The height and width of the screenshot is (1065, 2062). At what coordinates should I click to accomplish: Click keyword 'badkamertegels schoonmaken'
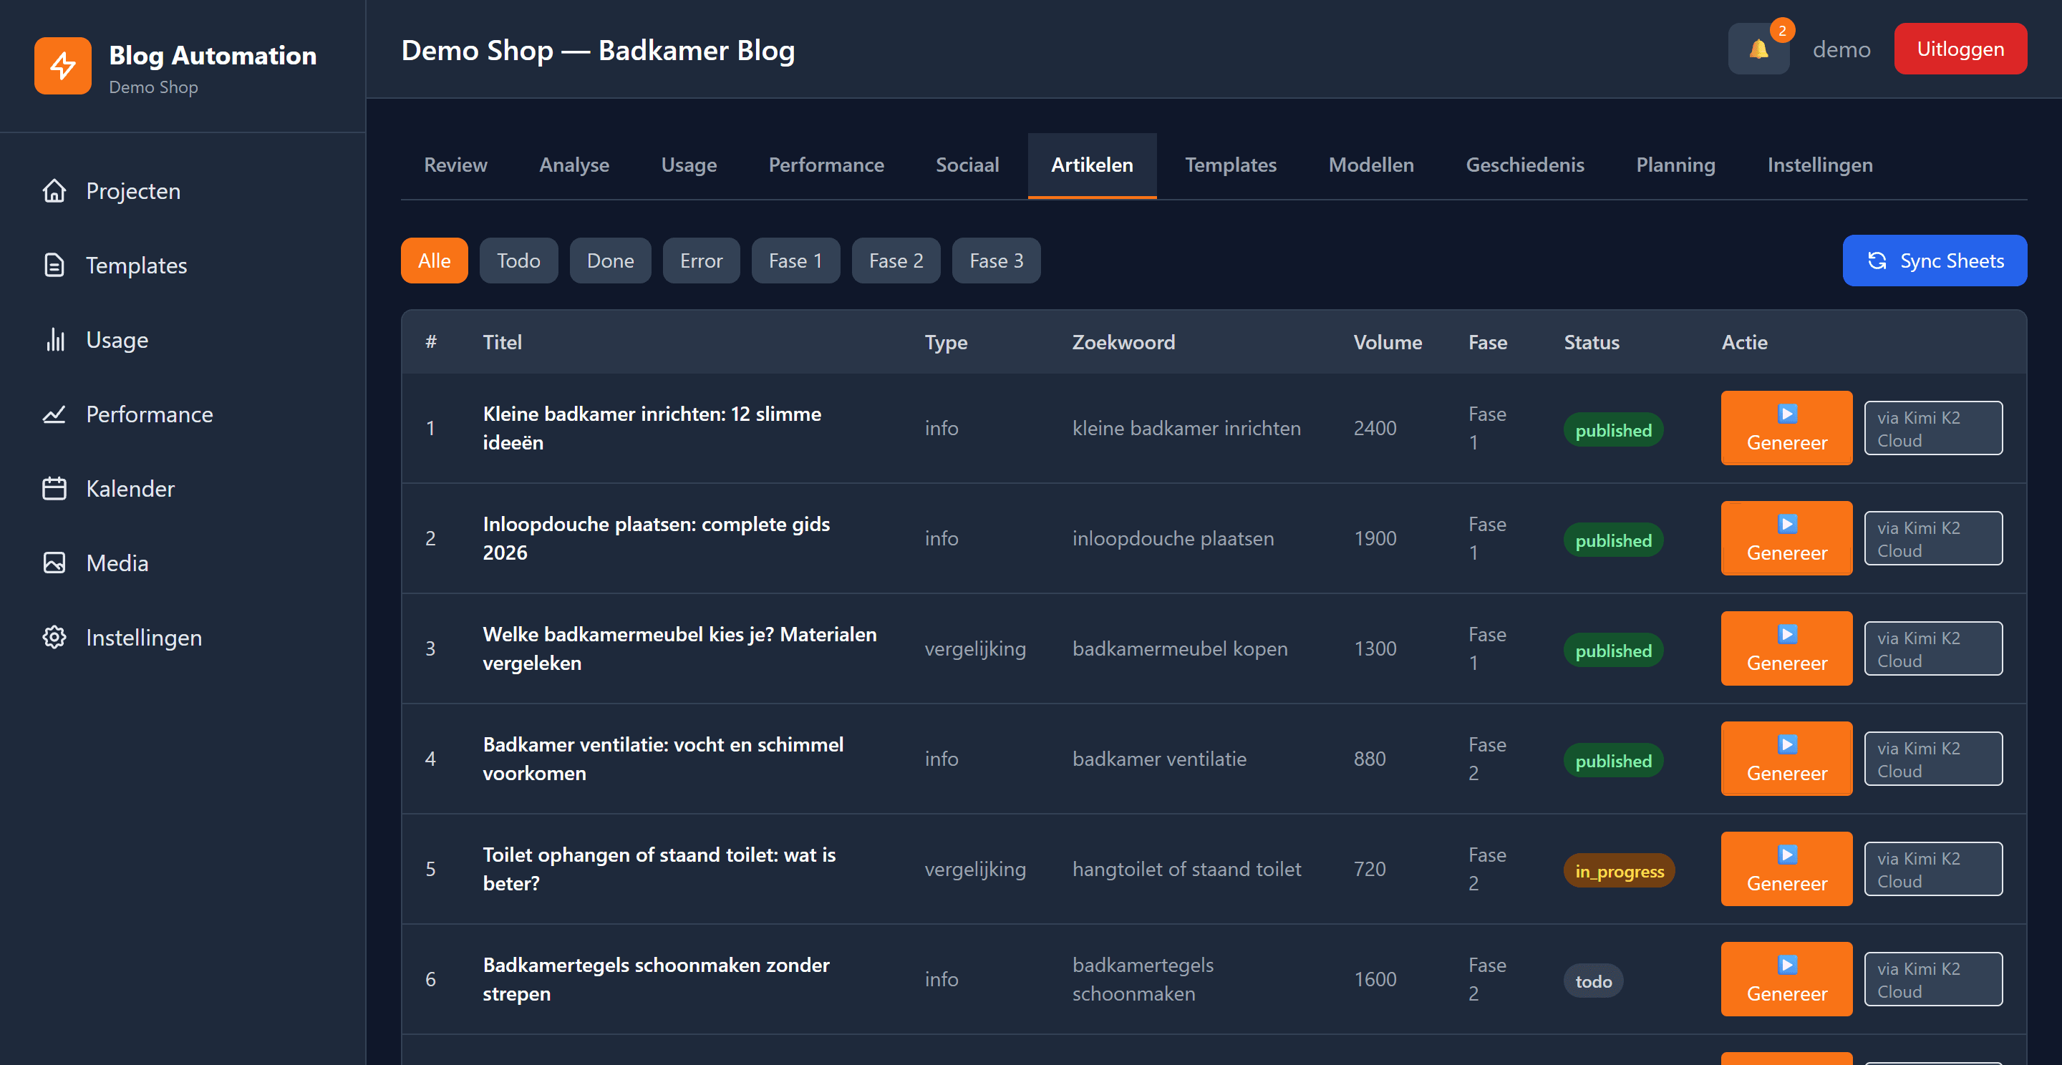click(1142, 979)
